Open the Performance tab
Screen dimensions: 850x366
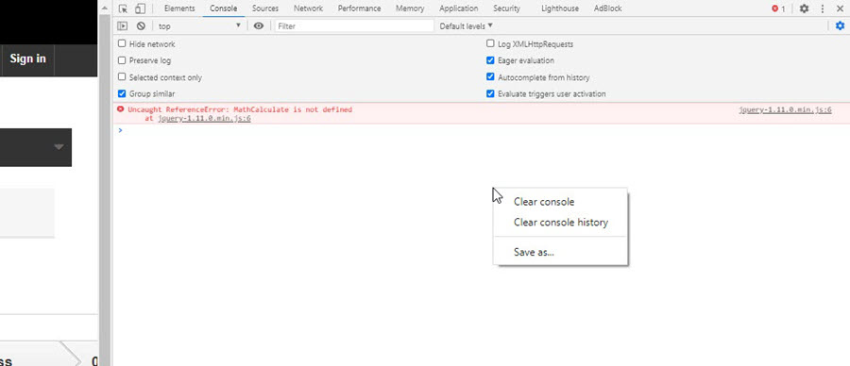coord(359,8)
